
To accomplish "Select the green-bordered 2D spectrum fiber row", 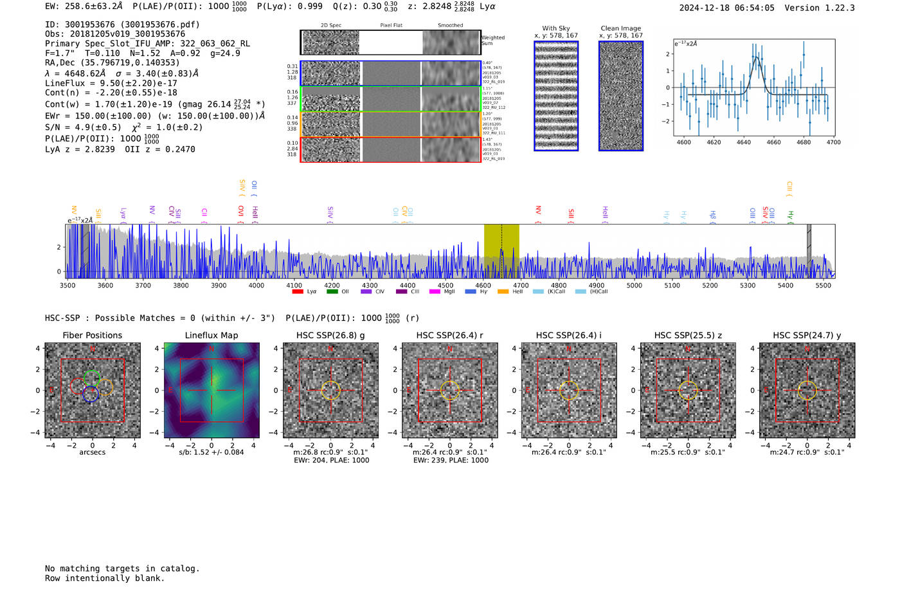I will click(x=391, y=99).
